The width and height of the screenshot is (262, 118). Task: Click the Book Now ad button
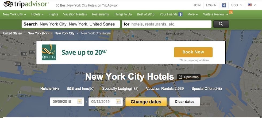pos(193,52)
